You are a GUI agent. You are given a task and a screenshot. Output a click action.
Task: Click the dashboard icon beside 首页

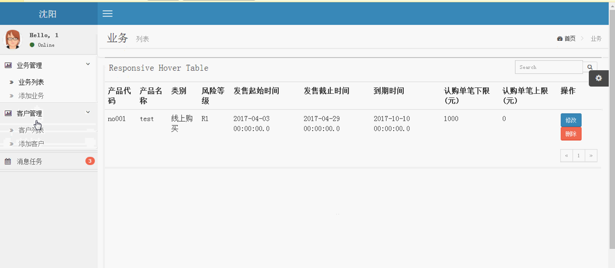(x=560, y=39)
